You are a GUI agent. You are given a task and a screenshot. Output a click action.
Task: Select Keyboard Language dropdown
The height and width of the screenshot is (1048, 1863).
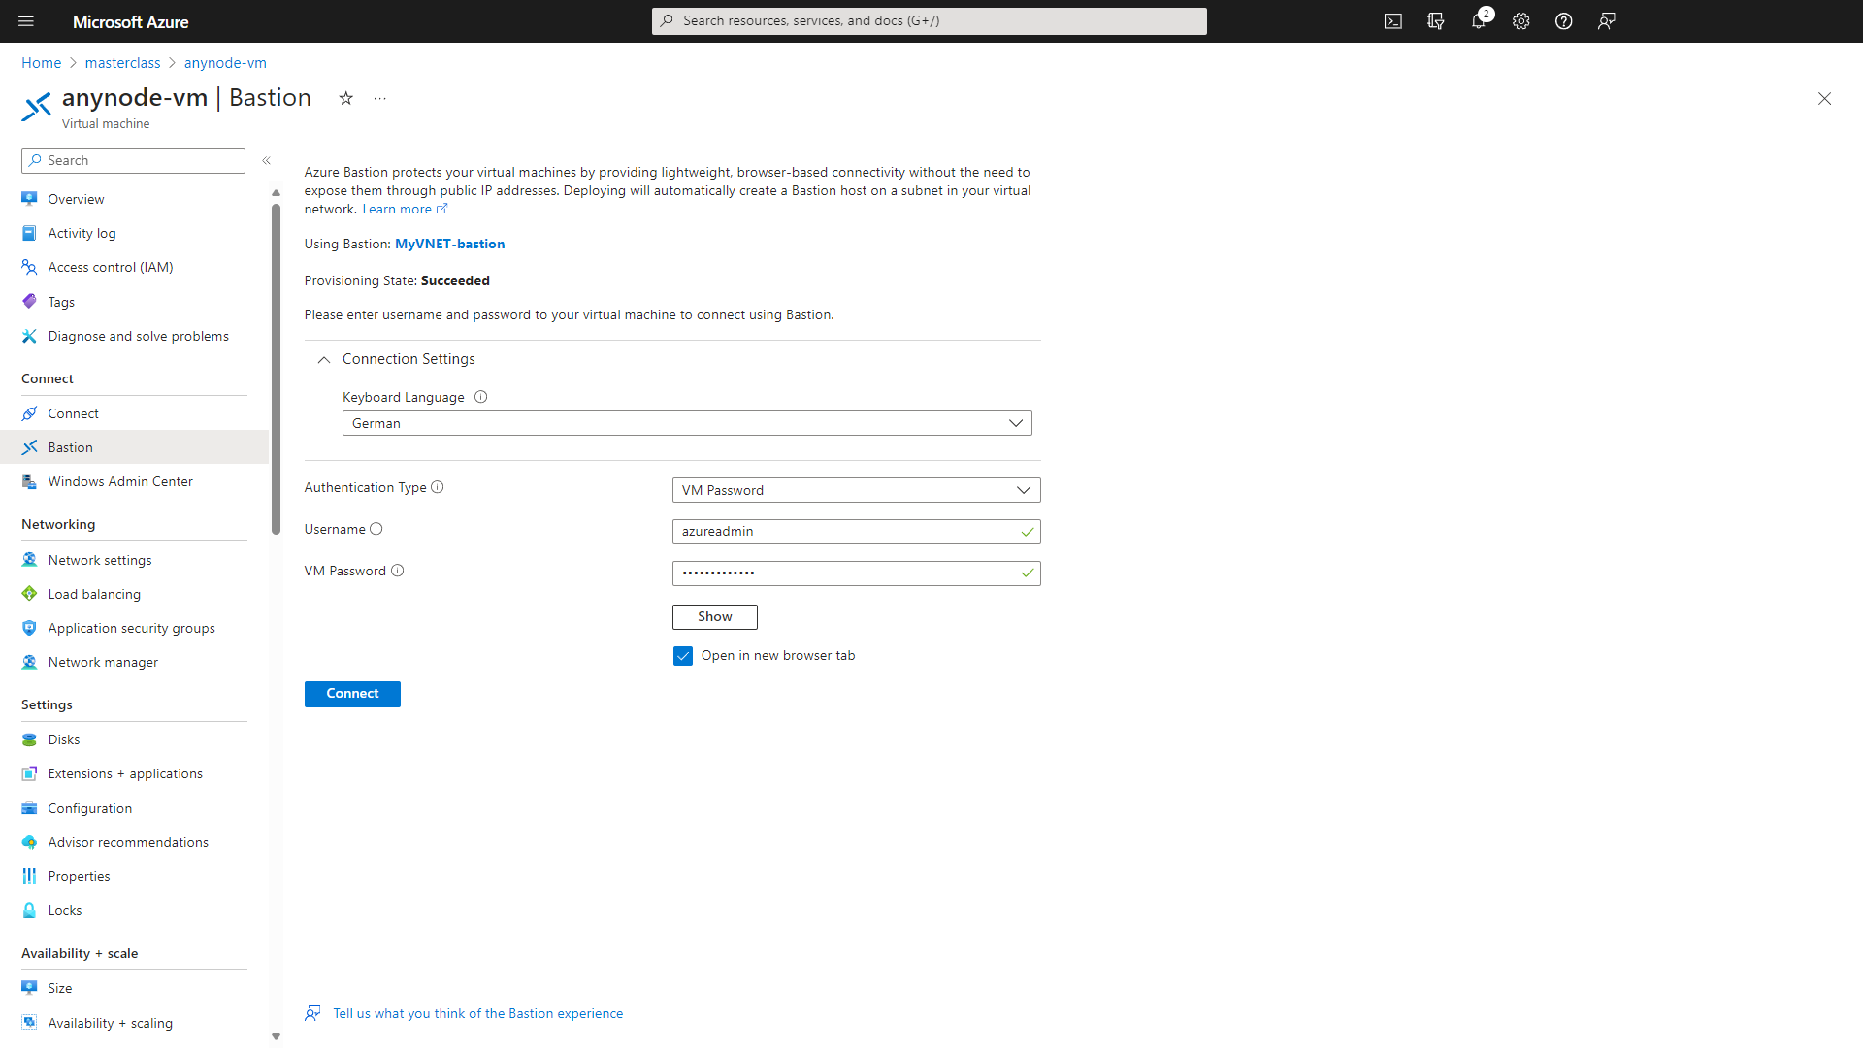[x=686, y=422]
